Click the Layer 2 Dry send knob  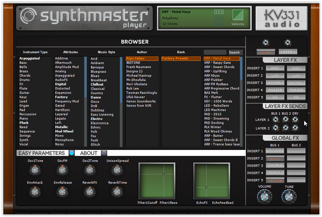295,128
